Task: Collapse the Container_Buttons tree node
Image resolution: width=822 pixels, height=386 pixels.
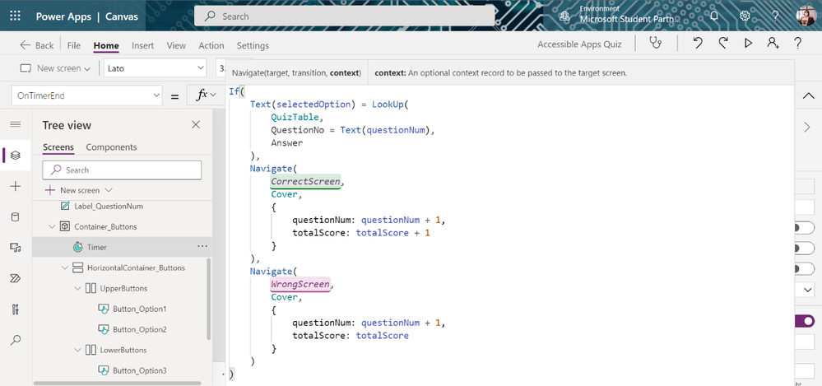Action: [x=51, y=227]
